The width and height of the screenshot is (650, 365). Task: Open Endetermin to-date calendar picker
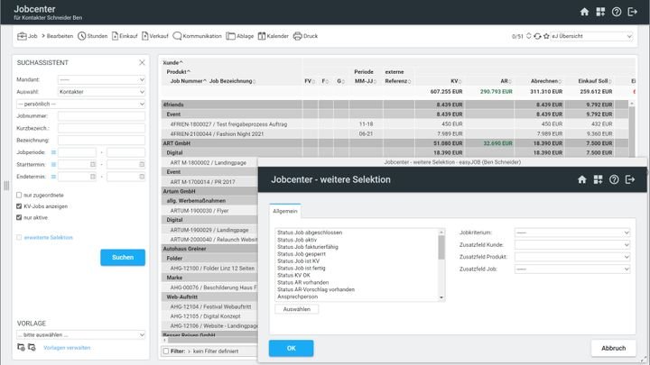(x=142, y=177)
